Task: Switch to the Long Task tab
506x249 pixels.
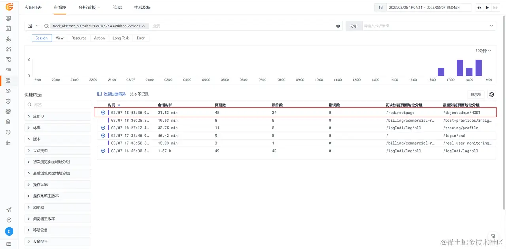Action: pyautogui.click(x=121, y=38)
